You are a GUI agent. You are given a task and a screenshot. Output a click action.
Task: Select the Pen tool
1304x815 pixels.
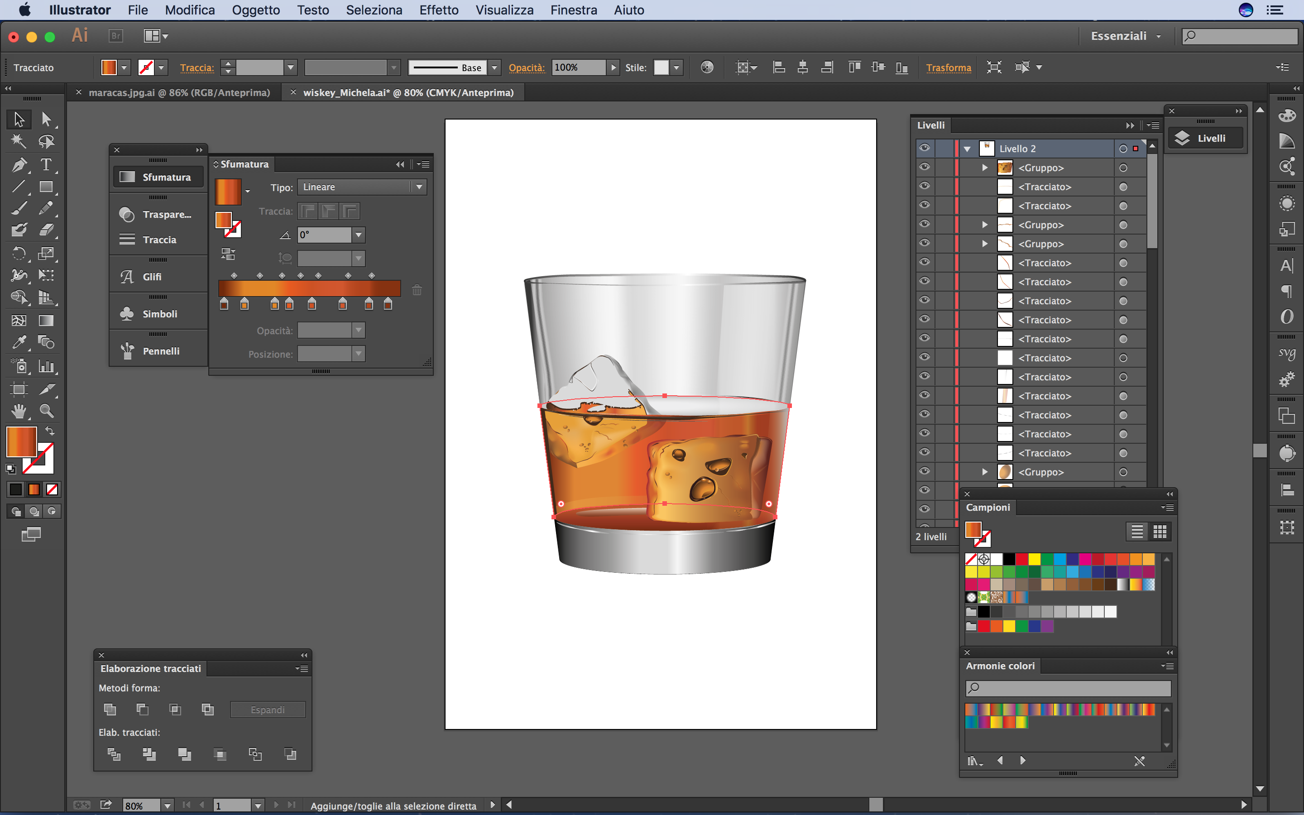point(19,164)
